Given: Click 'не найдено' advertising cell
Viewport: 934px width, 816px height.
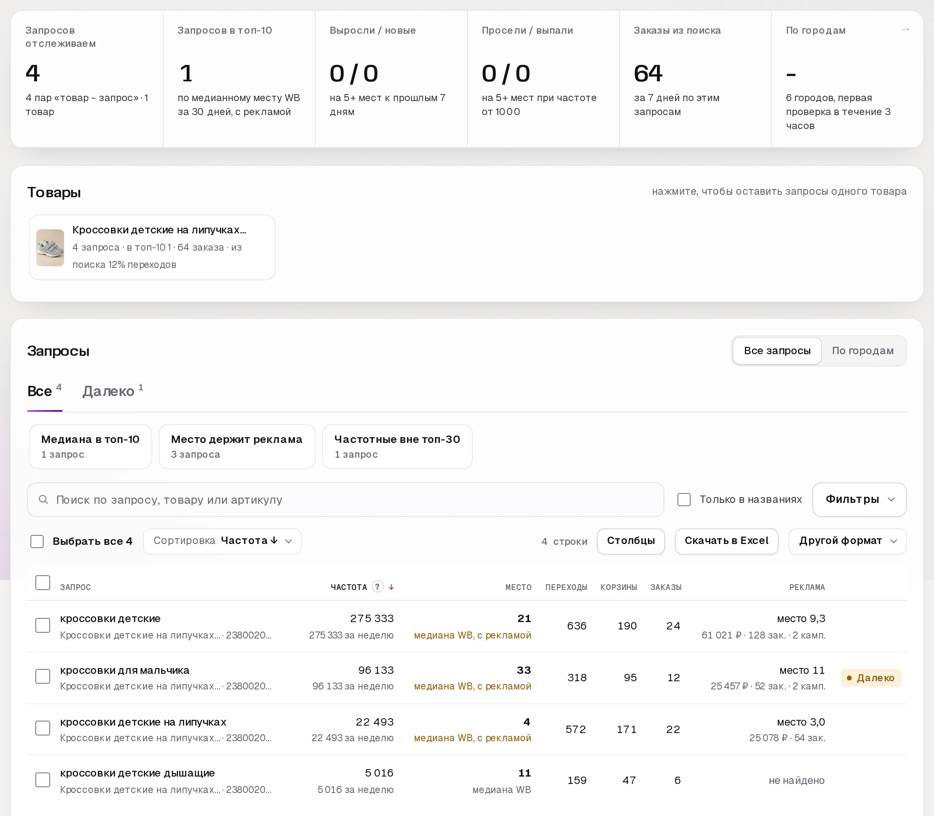Looking at the screenshot, I should (x=796, y=781).
